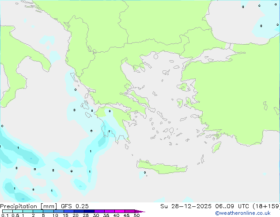Pick the 5–10 mm light blue swatch
Viewport: 280px width, 217px height.
(x=48, y=211)
